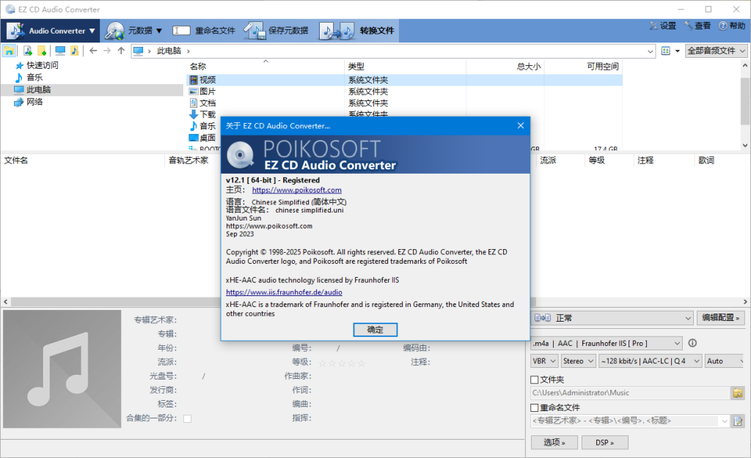Select the 音乐 folder in the file list
This screenshot has width=751, height=458.
pyautogui.click(x=206, y=126)
